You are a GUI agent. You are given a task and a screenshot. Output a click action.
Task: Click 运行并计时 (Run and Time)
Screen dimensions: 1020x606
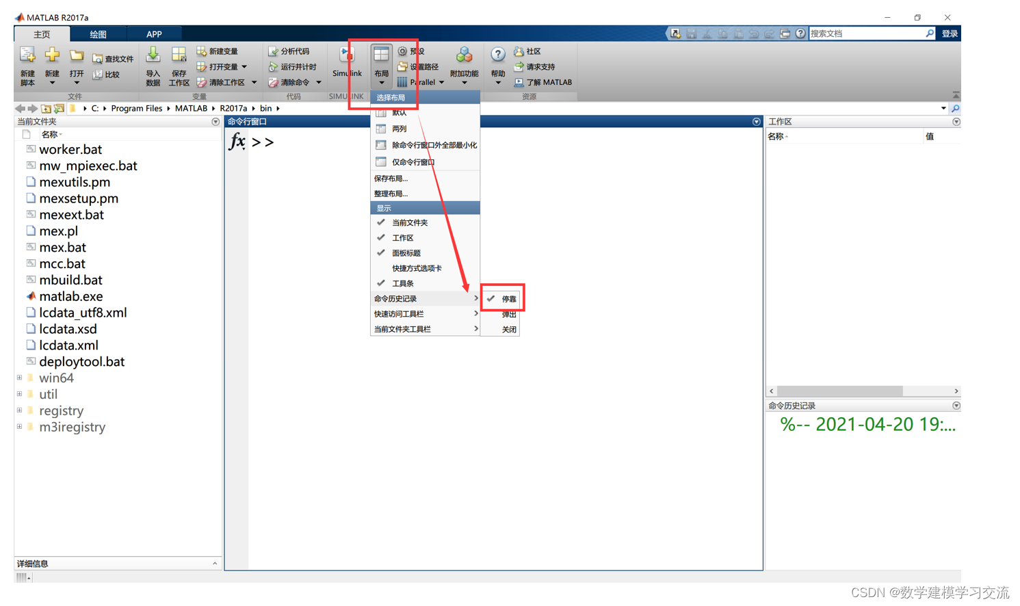(x=292, y=67)
